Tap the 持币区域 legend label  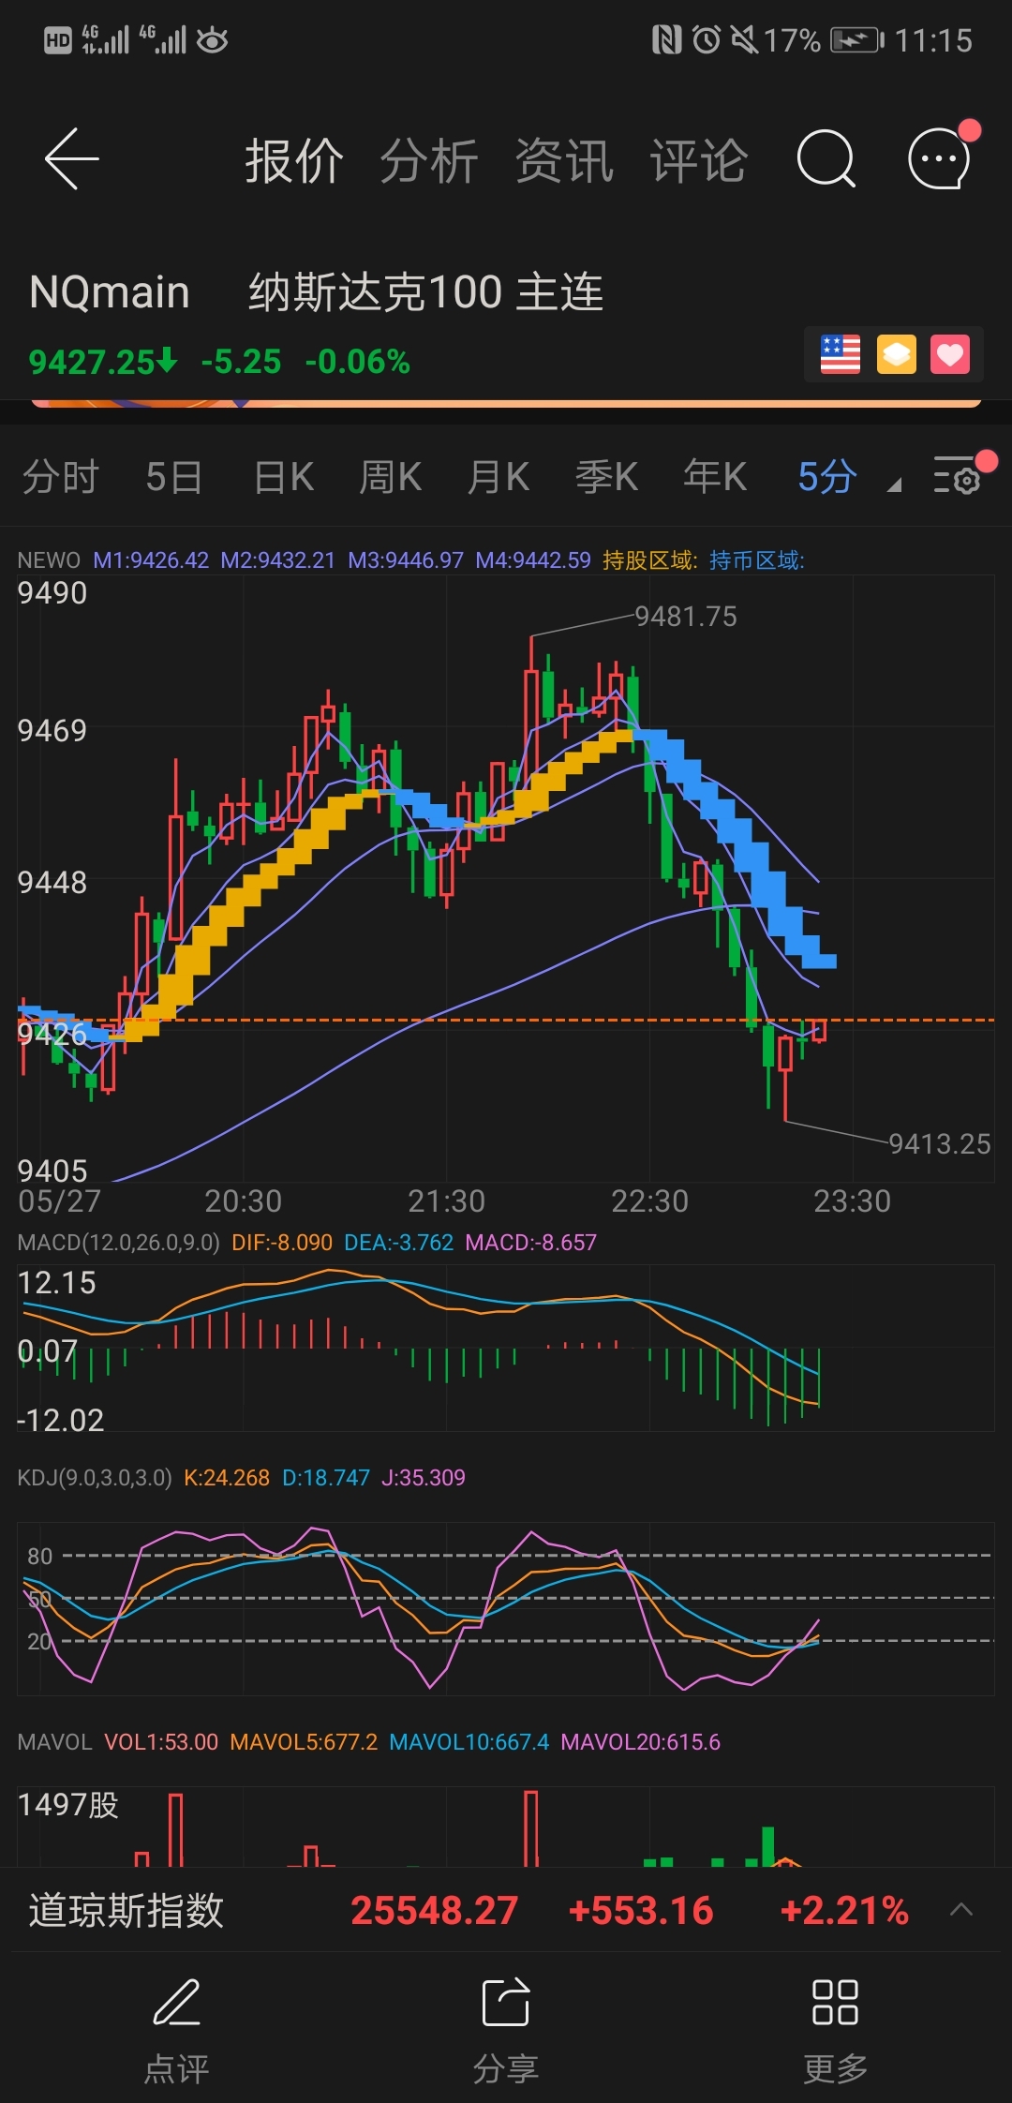(x=756, y=560)
